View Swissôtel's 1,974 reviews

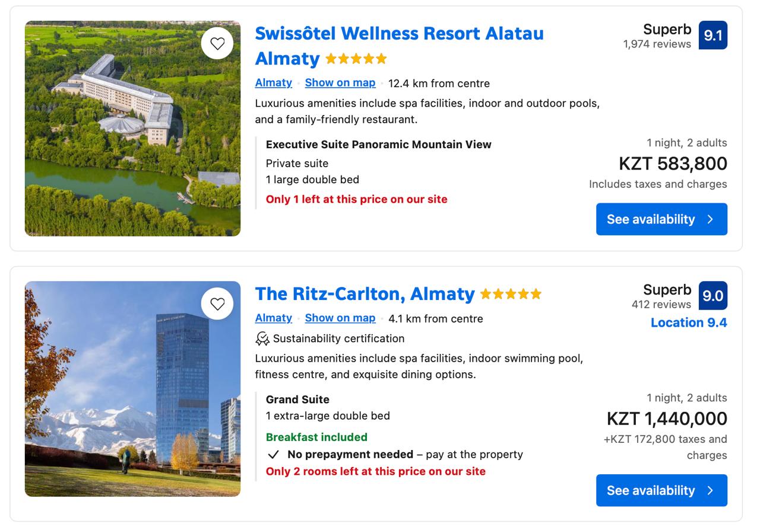click(657, 44)
